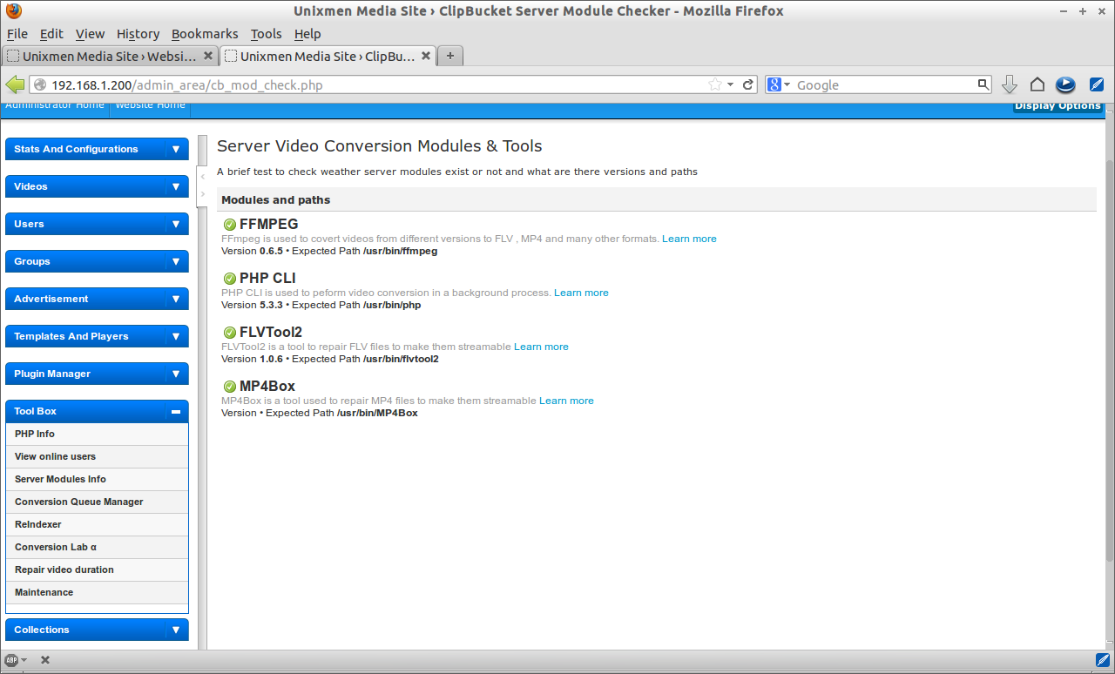The image size is (1115, 674).
Task: Close the add-on bar with the X
Action: click(45, 660)
